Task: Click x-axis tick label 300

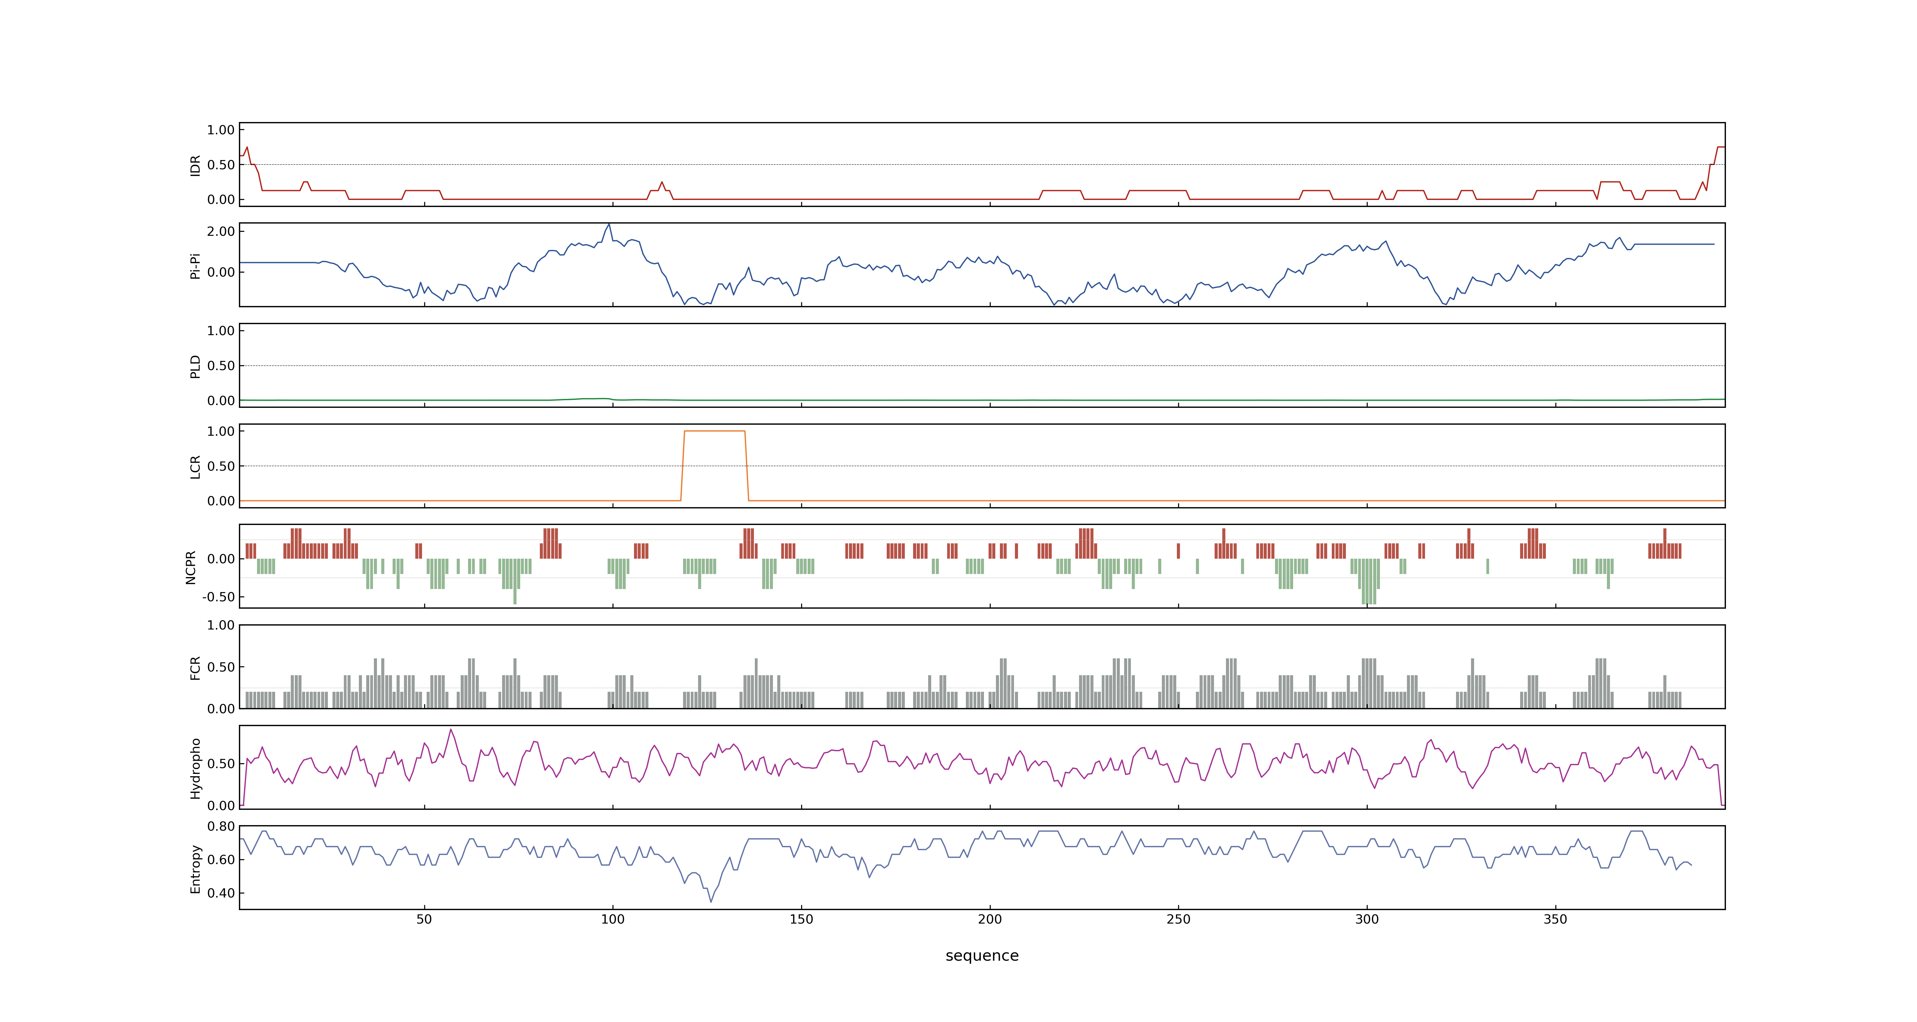Action: click(x=1367, y=919)
